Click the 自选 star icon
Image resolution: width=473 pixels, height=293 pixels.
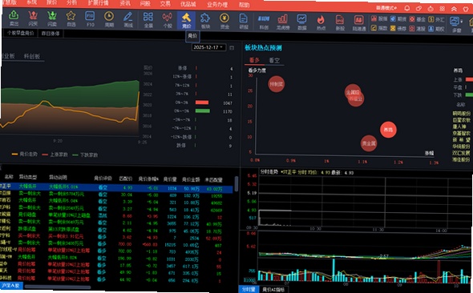point(71,18)
